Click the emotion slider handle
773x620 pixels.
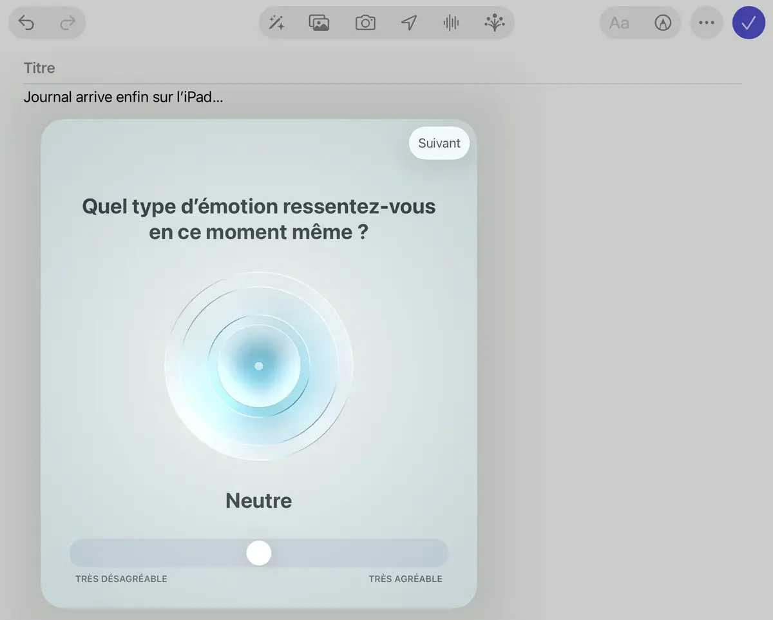tap(258, 552)
